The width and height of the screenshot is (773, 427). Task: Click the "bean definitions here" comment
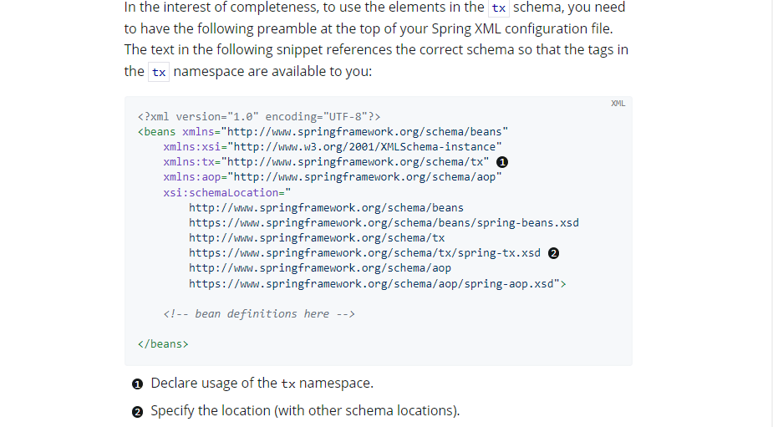click(x=259, y=313)
